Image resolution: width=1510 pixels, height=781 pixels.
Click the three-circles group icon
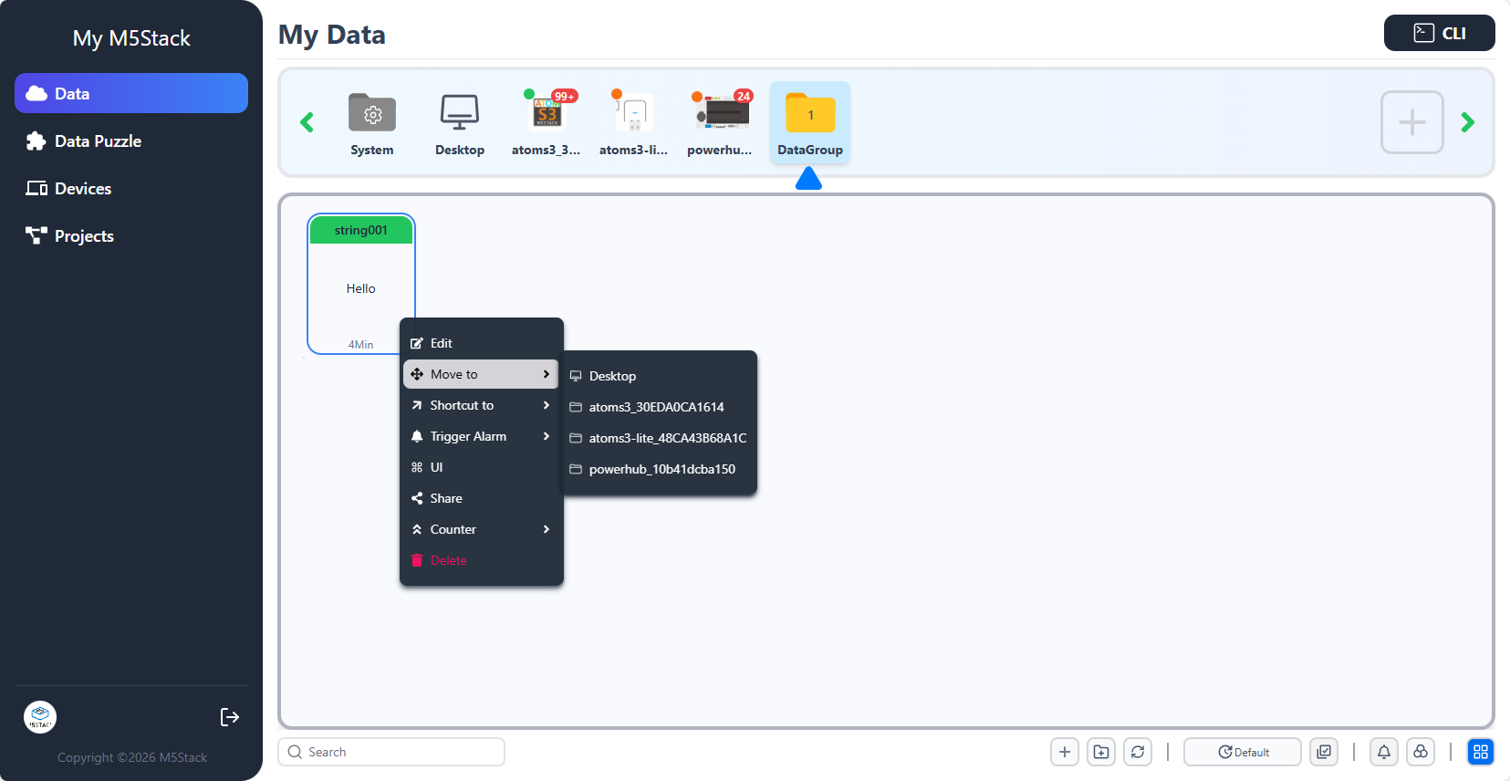[x=1421, y=752]
